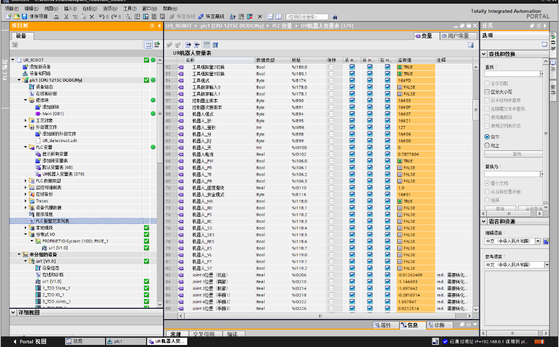
Task: Open the 工具(T) menu
Action: click(x=130, y=9)
